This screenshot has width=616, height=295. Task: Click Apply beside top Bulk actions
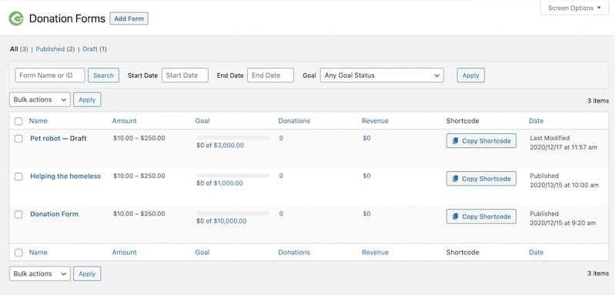[87, 100]
